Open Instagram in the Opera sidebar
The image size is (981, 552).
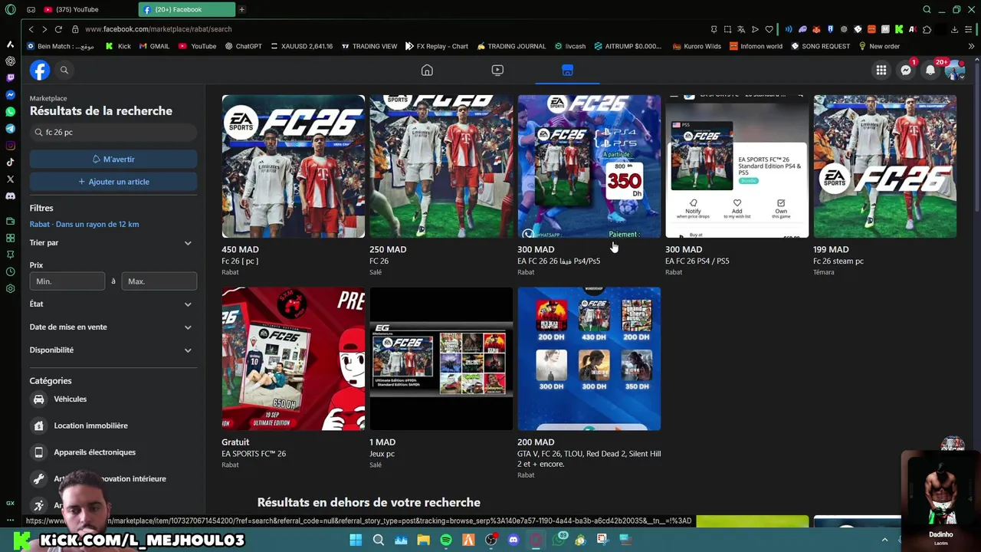[10, 145]
